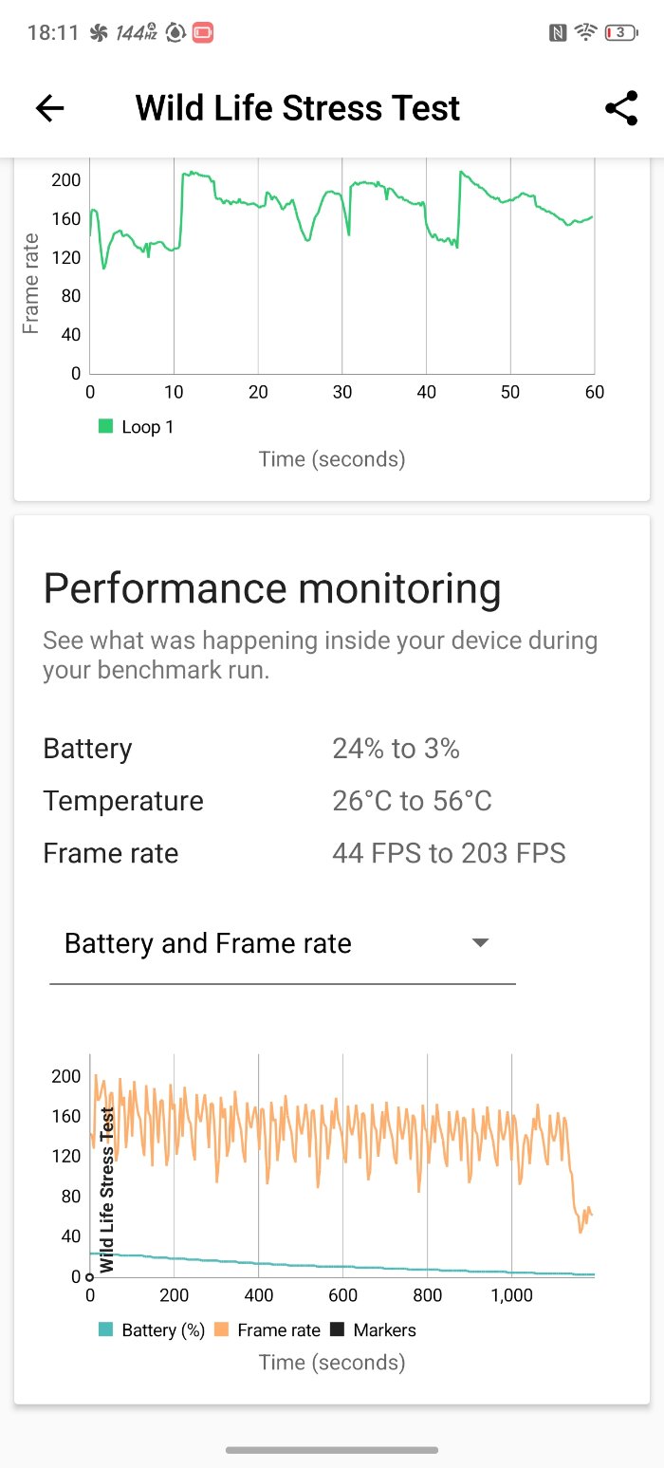Tap the Wild Life Stress Test chart marker

point(106,1190)
